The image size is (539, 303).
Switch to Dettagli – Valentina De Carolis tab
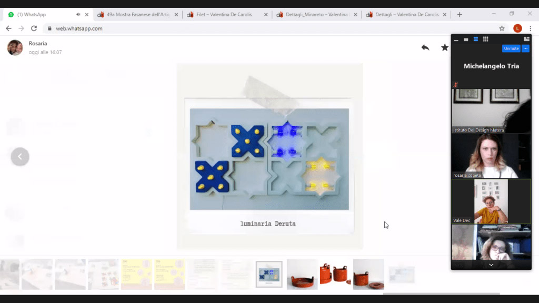pyautogui.click(x=406, y=14)
